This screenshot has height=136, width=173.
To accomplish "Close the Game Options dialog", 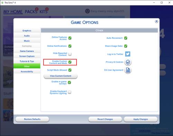I will [x=156, y=21].
